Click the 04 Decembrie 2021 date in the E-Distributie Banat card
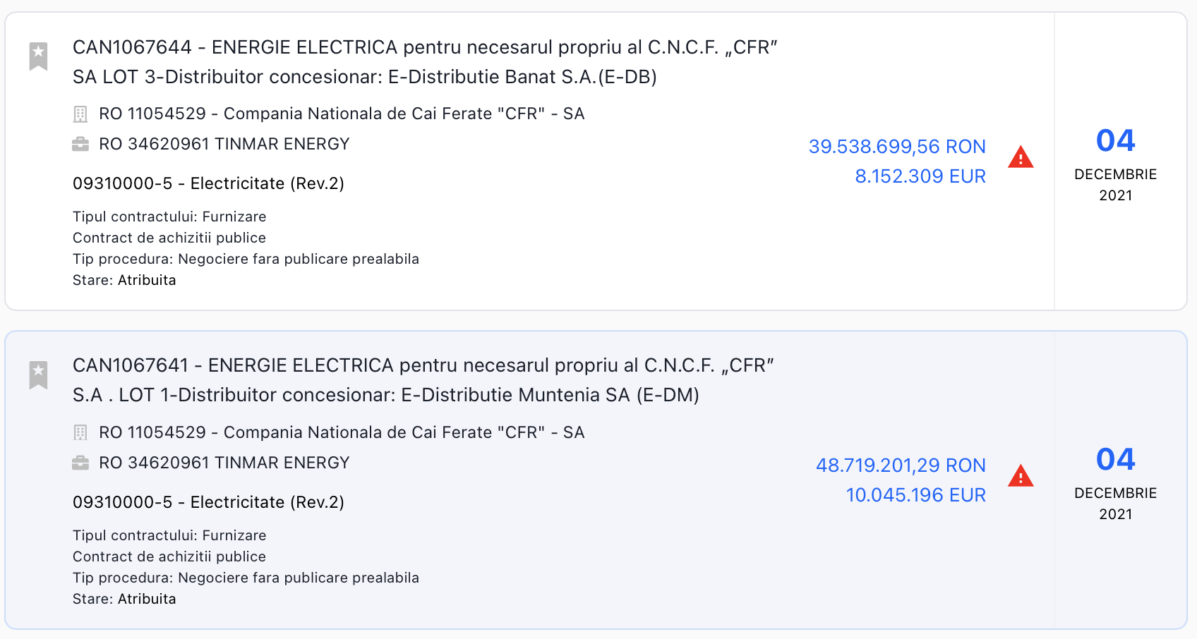 1115,164
